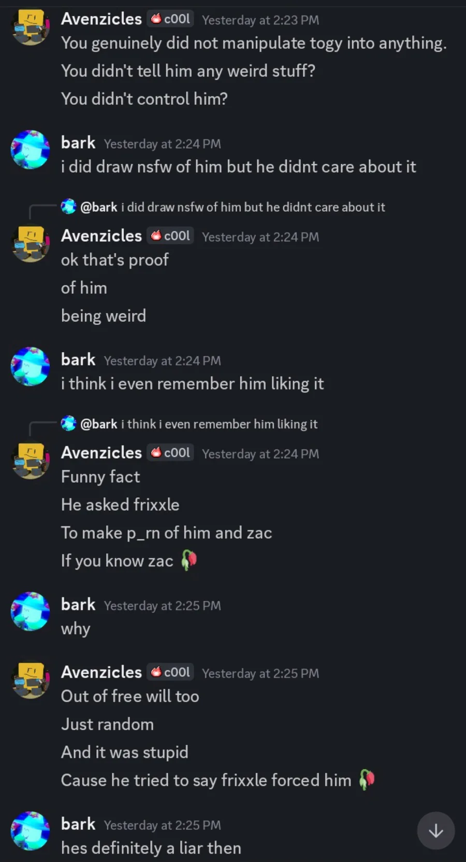
Task: Jump to latest messages with down-arrow button
Action: click(436, 830)
